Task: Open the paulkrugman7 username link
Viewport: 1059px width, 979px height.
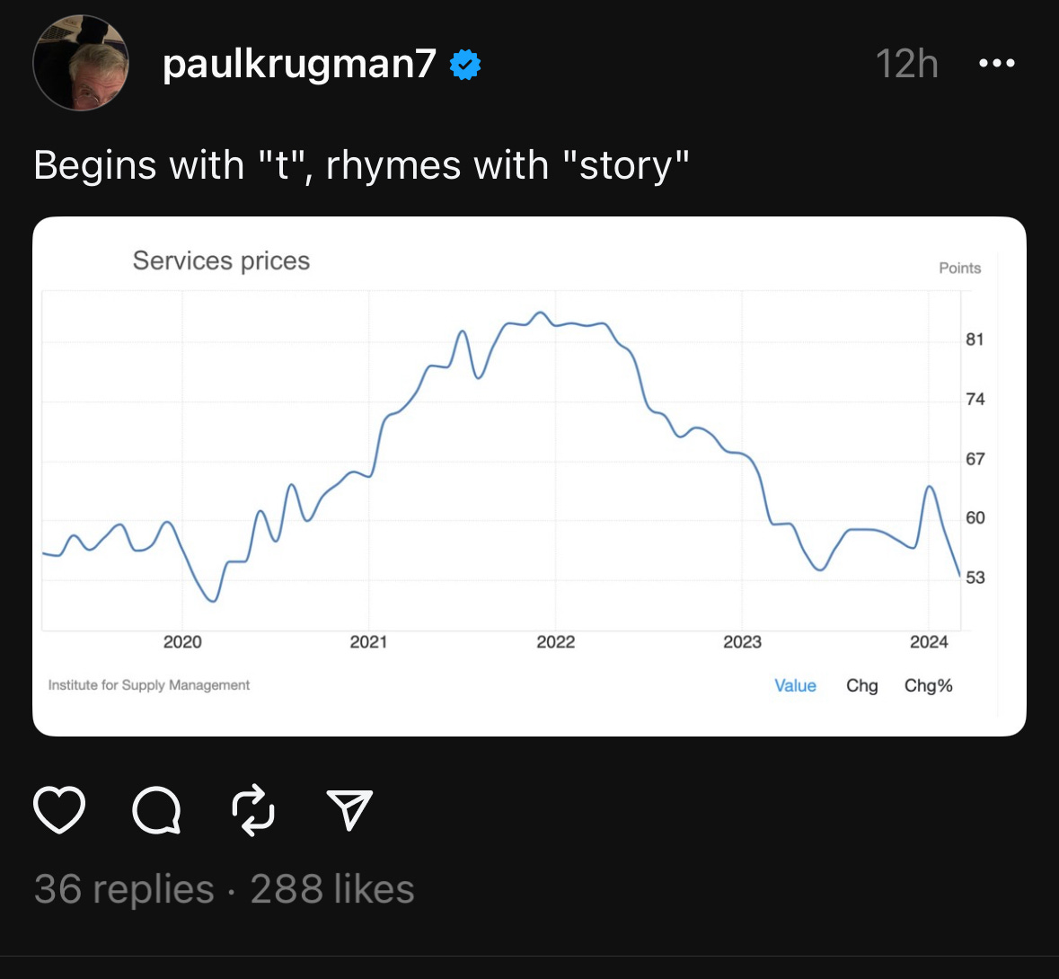Action: [x=299, y=64]
